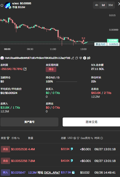Open candlestick chart icon beside address

coord(89,58)
